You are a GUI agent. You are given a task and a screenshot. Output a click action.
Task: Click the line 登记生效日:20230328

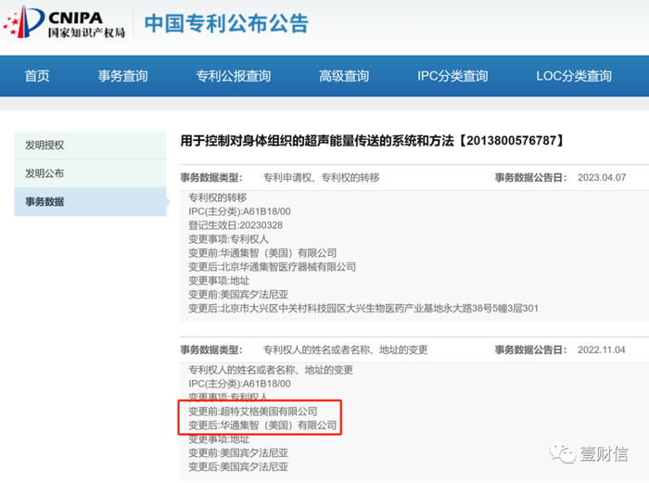click(x=235, y=225)
